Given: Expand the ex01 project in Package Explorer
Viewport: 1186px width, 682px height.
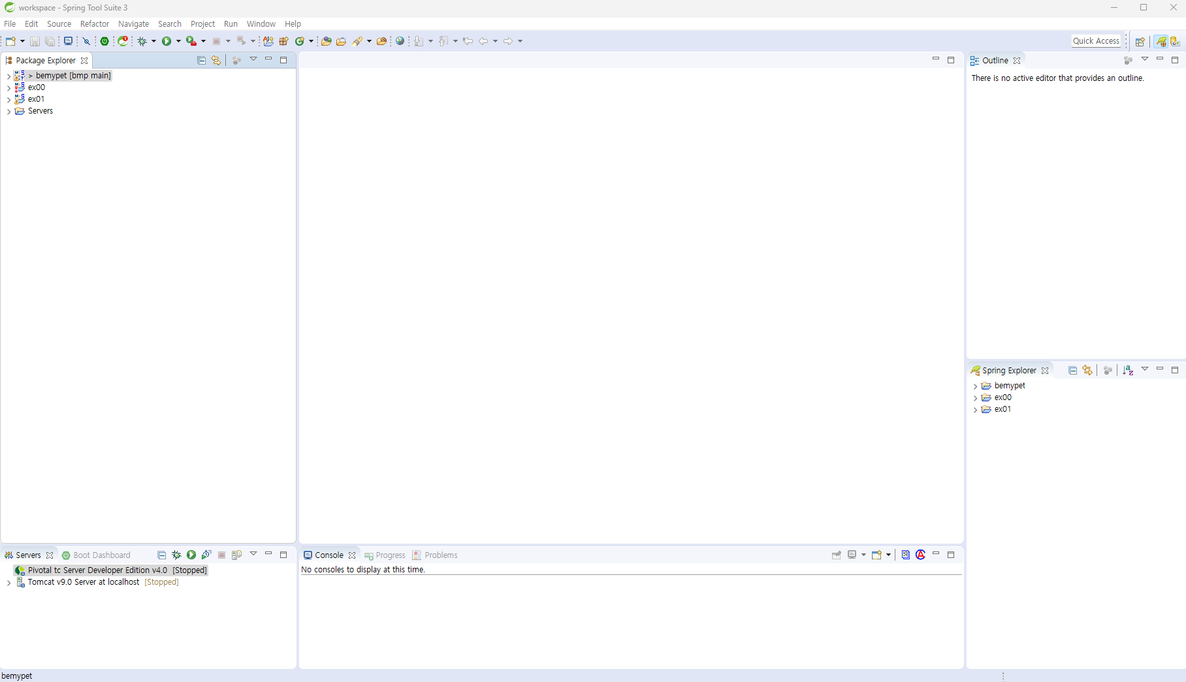Looking at the screenshot, I should pos(8,100).
